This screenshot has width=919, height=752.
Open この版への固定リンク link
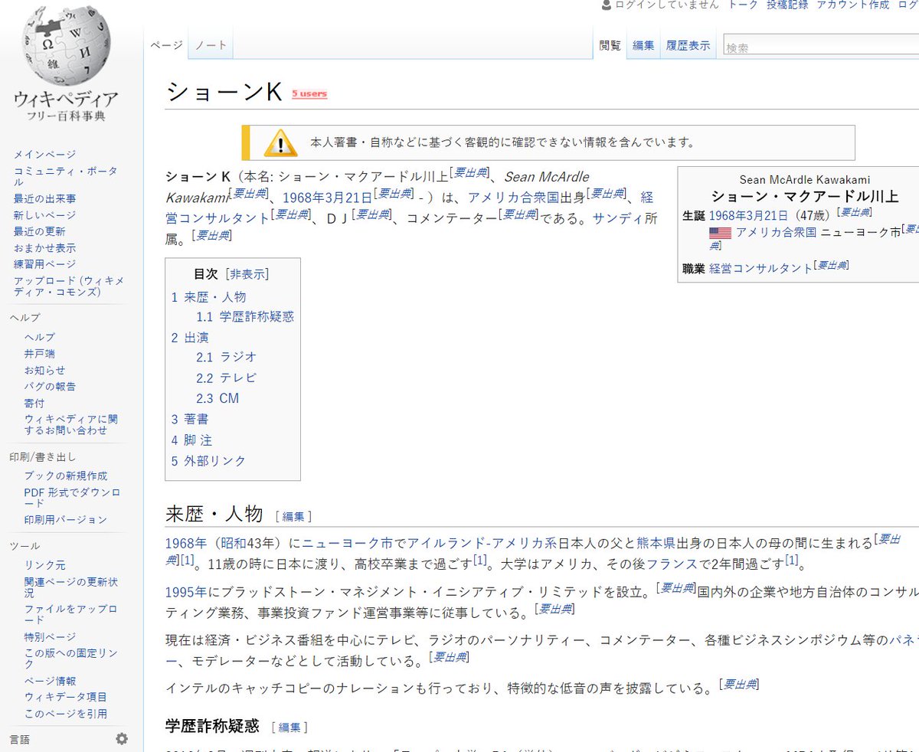point(71,659)
